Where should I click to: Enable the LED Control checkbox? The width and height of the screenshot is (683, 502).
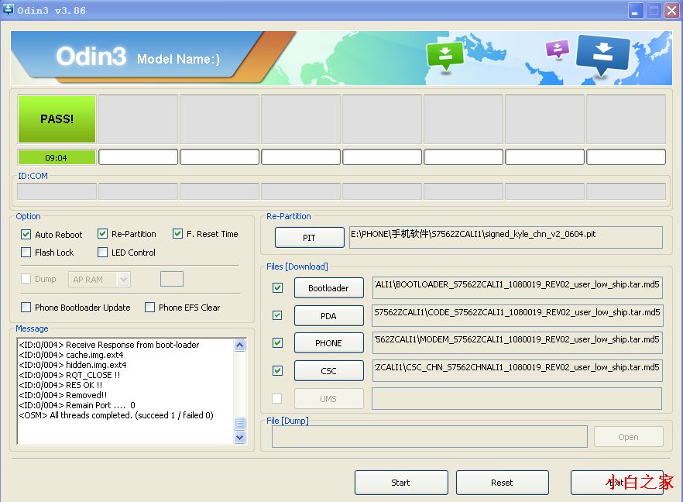(102, 253)
